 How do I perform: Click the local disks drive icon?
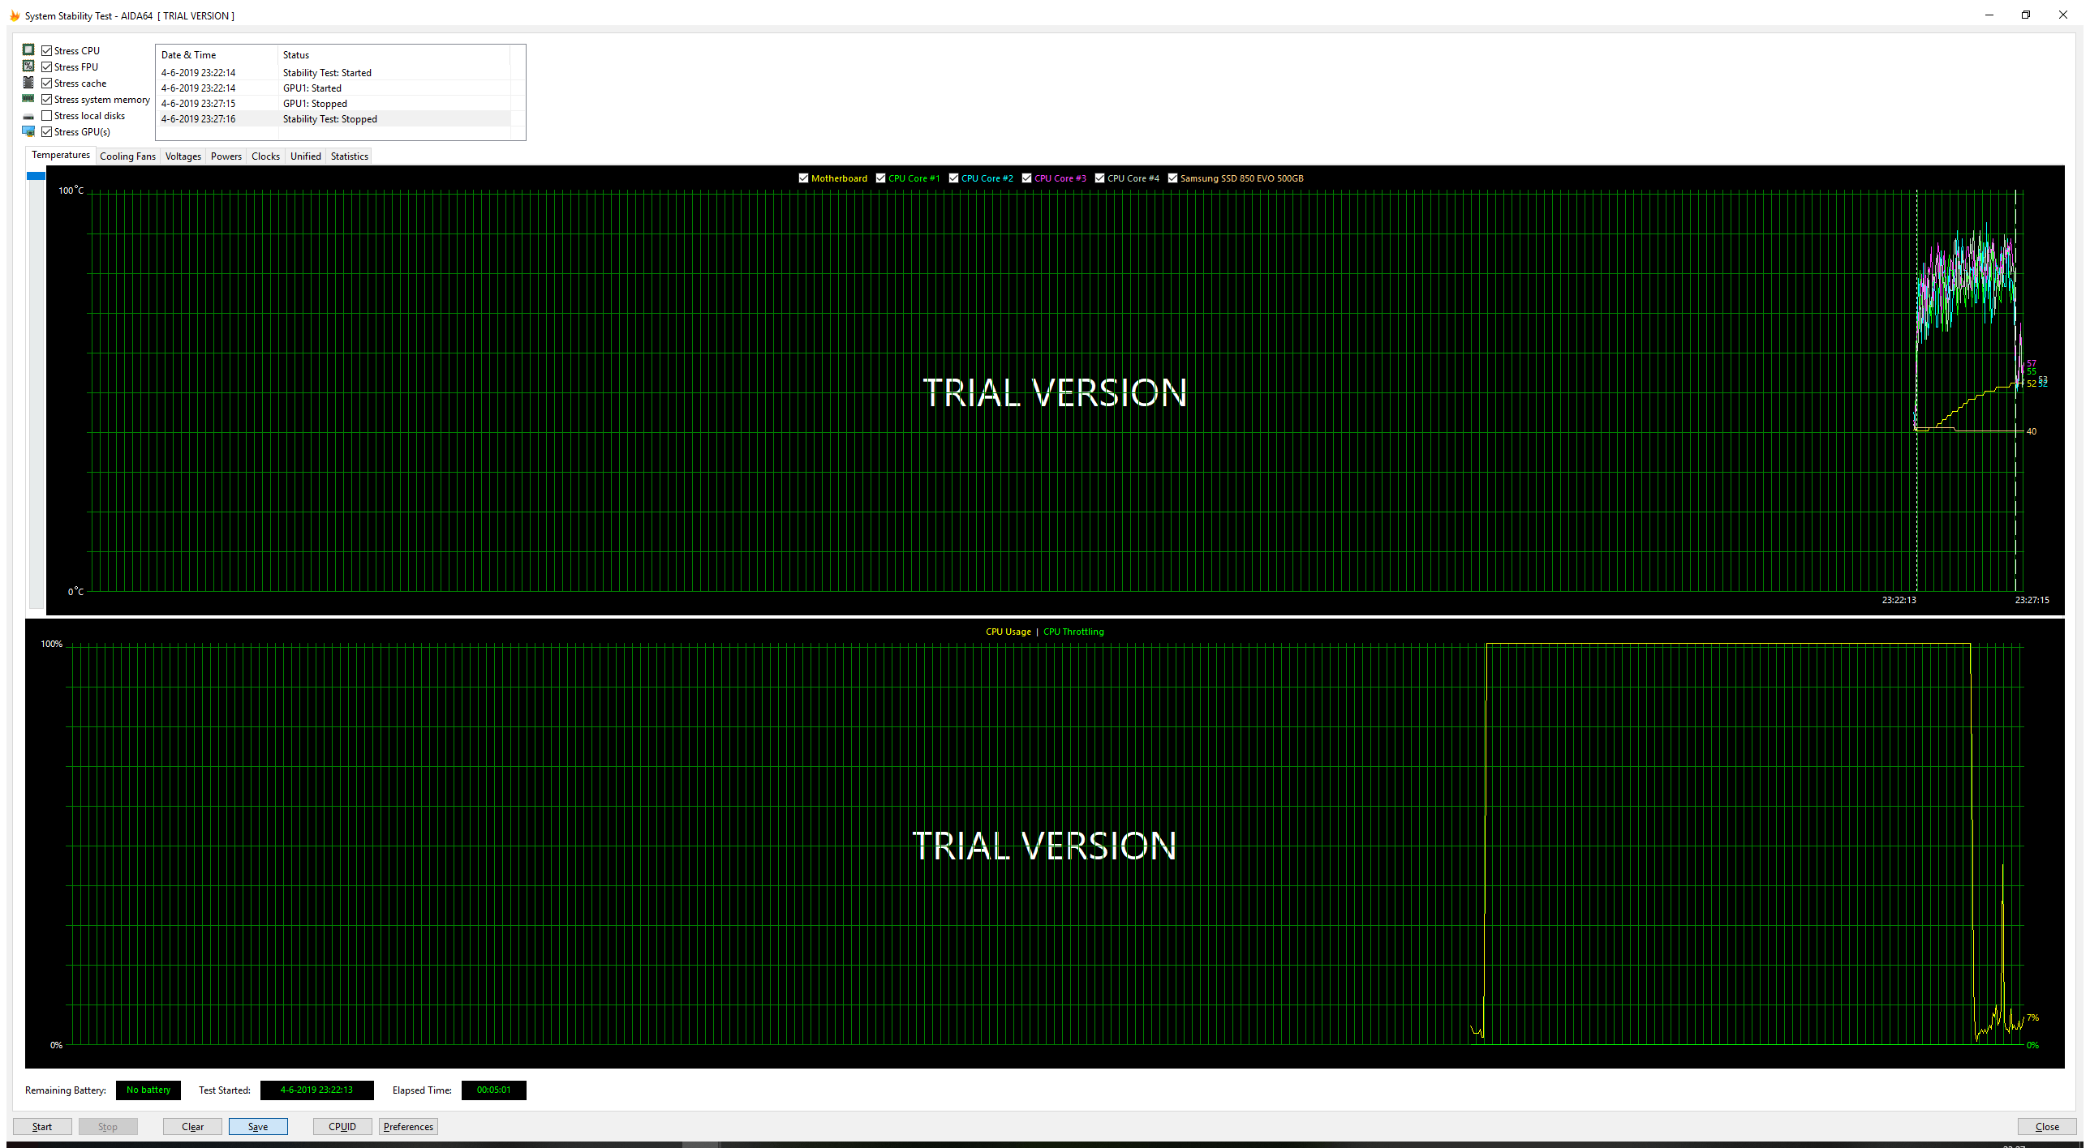click(x=28, y=116)
